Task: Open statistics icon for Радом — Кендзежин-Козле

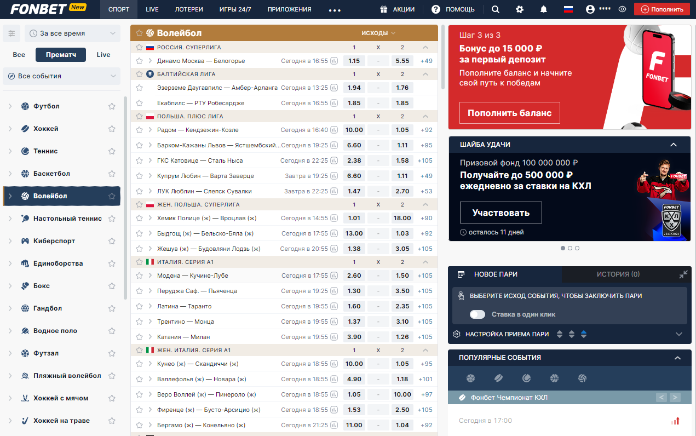Action: [x=334, y=130]
